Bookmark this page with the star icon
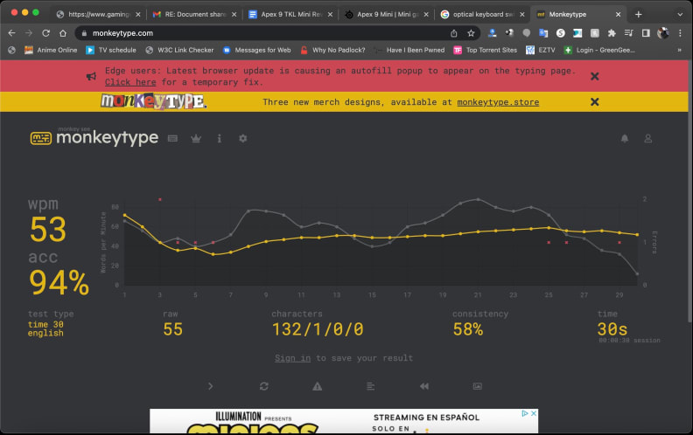 click(x=471, y=33)
